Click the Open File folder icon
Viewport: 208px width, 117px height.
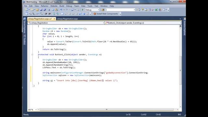tap(37, 10)
